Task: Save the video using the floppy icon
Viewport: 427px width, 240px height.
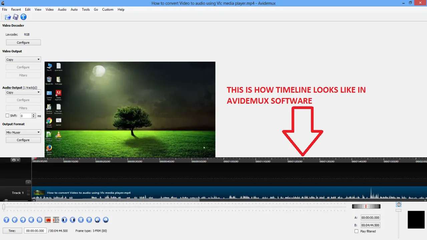Action: [16, 17]
